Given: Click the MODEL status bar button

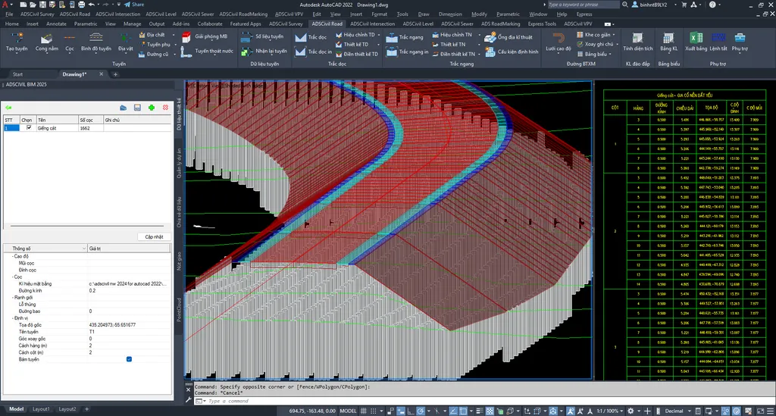Looking at the screenshot, I should (x=348, y=411).
